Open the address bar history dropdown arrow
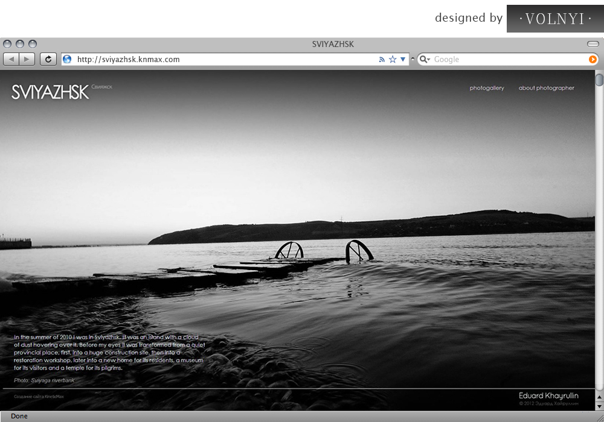 (x=402, y=59)
